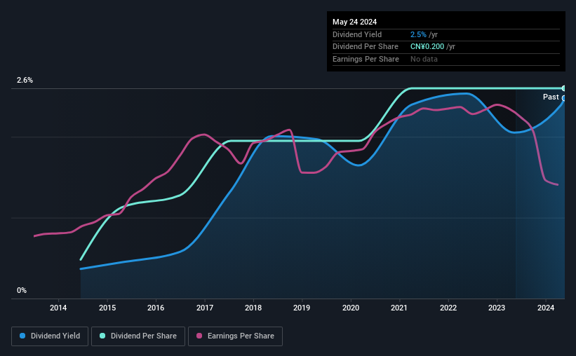Click the 0% y-axis label
This screenshot has height=356, width=576.
[22, 290]
